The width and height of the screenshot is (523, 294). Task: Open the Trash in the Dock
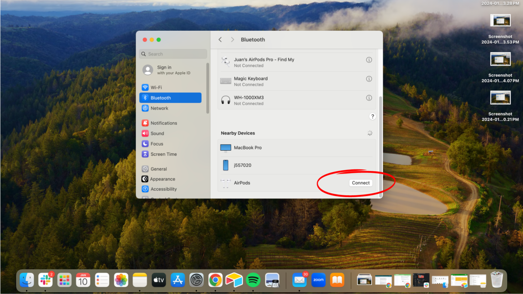497,280
